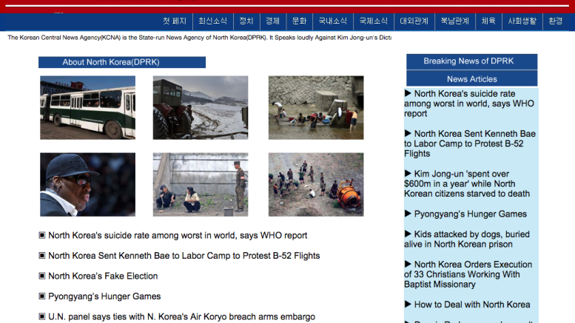Screen dimensions: 575x323
Task: Open the 첫 페지 menu item
Action: (x=175, y=21)
